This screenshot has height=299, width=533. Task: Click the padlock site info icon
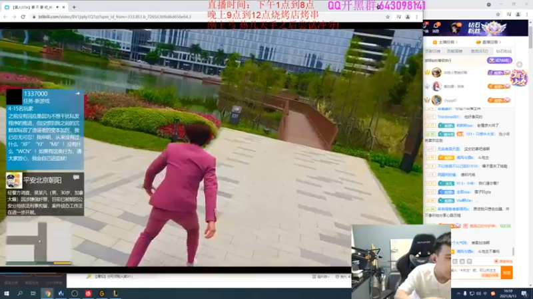point(34,17)
